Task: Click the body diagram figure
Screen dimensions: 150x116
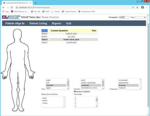Action: point(18,70)
